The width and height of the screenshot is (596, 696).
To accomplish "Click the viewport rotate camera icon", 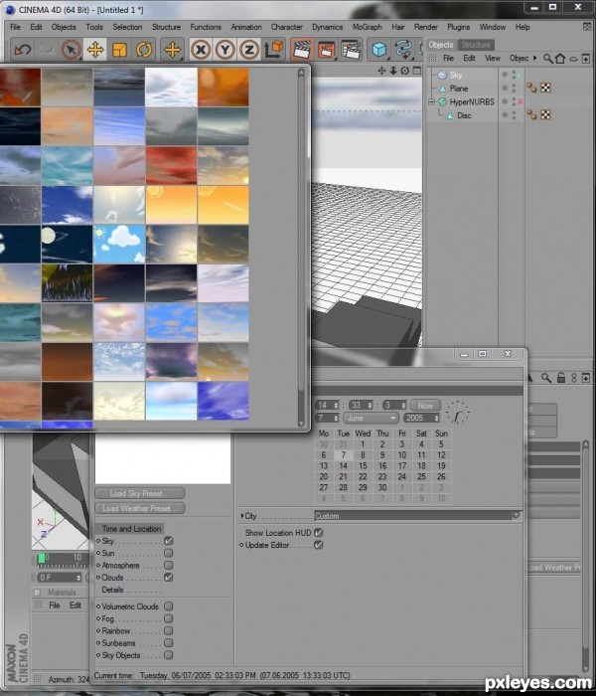I will coord(405,71).
